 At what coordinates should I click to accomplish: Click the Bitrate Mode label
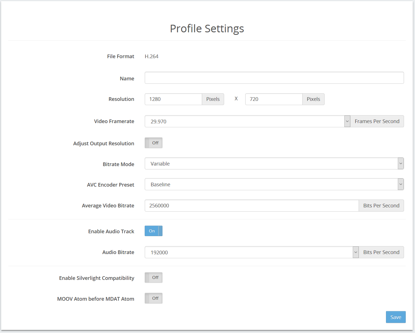pos(118,164)
